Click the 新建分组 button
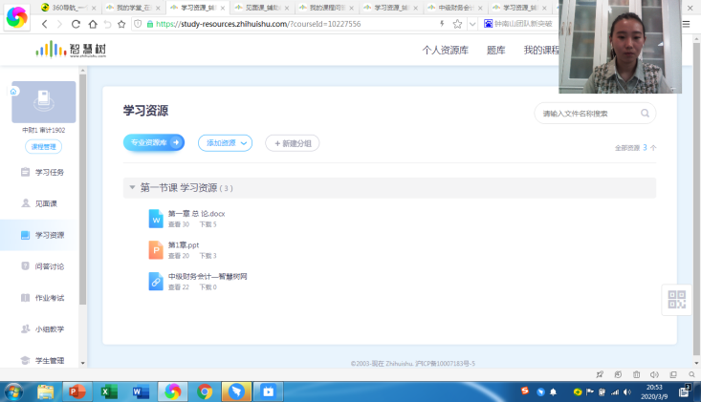This screenshot has width=701, height=402. click(292, 143)
